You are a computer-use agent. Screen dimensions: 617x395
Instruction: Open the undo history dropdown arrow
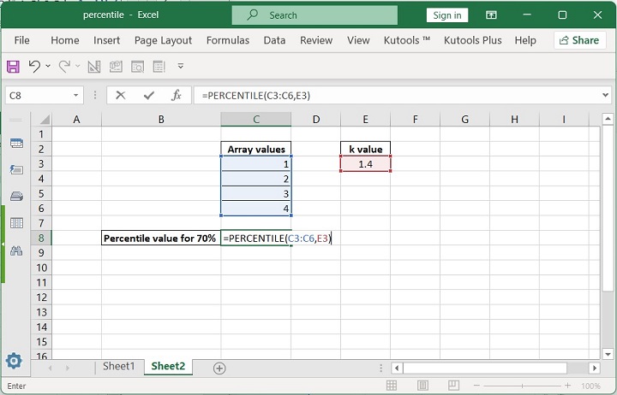point(48,66)
